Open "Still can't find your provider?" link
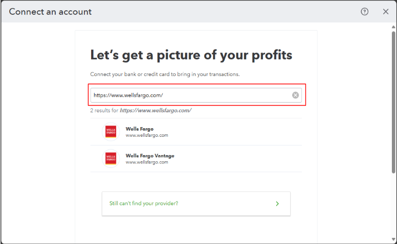The image size is (397, 244). [x=144, y=203]
